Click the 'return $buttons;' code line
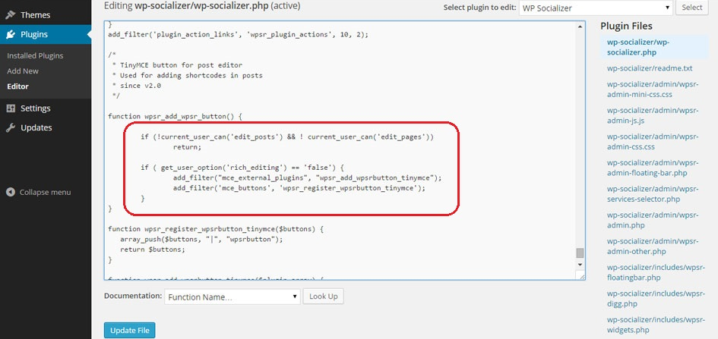The width and height of the screenshot is (718, 339). pos(153,250)
